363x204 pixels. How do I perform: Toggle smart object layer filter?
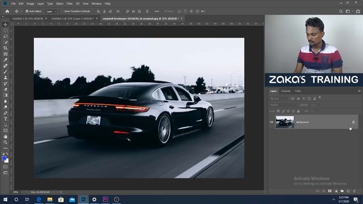coord(315,99)
